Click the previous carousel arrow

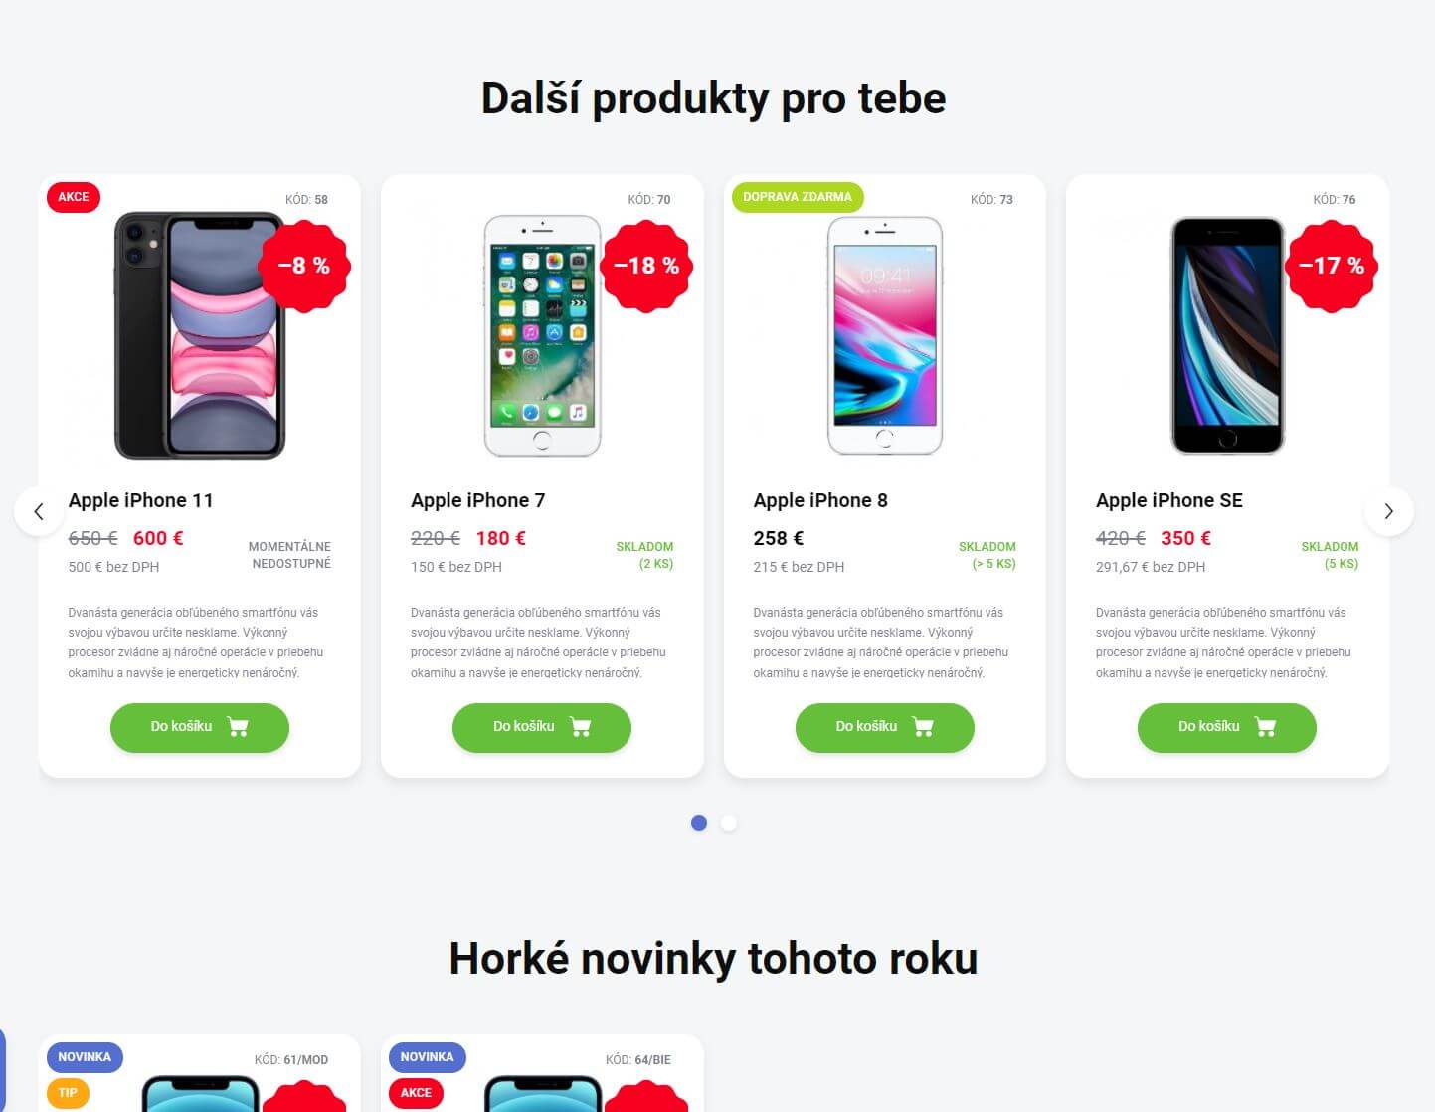click(39, 511)
